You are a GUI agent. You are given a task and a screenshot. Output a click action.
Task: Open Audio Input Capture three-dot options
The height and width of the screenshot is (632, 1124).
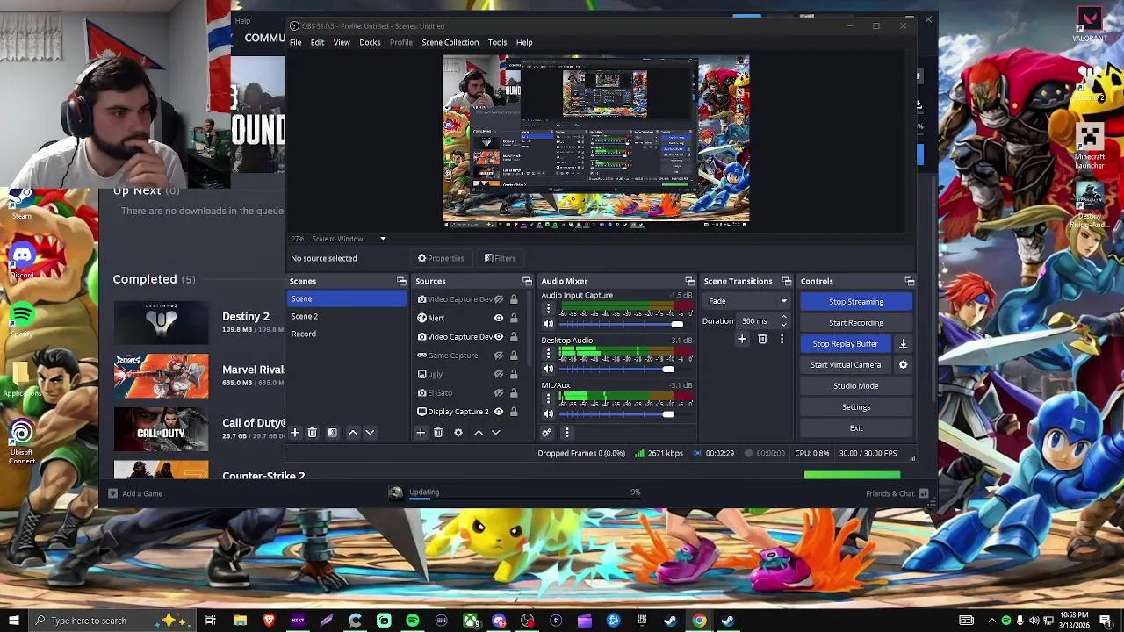pyautogui.click(x=549, y=310)
